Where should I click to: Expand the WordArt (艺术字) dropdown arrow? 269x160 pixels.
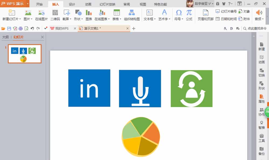click(169, 19)
